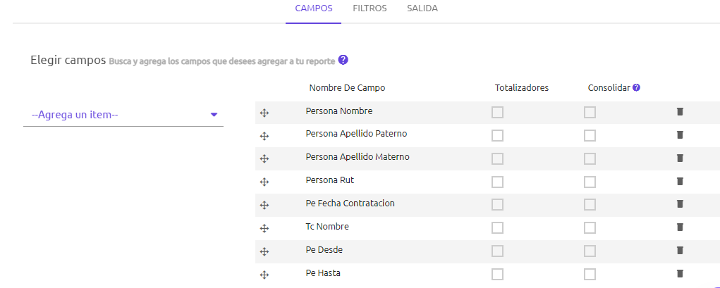Select the CAMPOS tab
The height and width of the screenshot is (288, 720).
click(x=314, y=8)
